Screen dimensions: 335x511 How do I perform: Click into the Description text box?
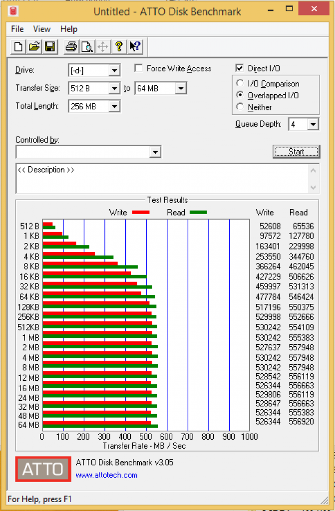pyautogui.click(x=162, y=179)
